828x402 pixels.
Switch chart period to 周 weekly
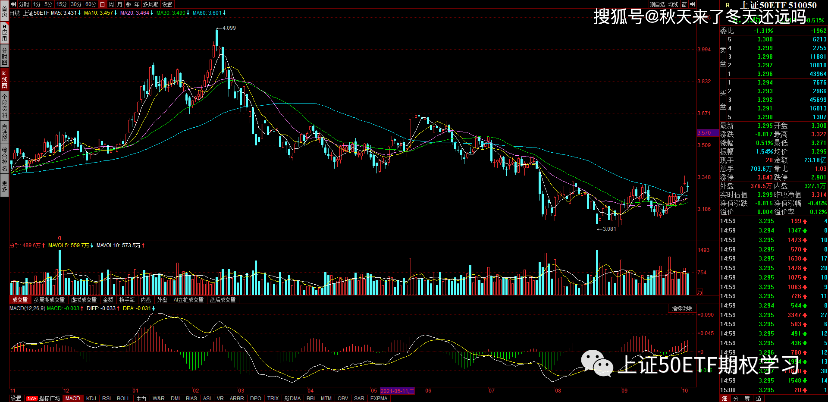(x=111, y=4)
